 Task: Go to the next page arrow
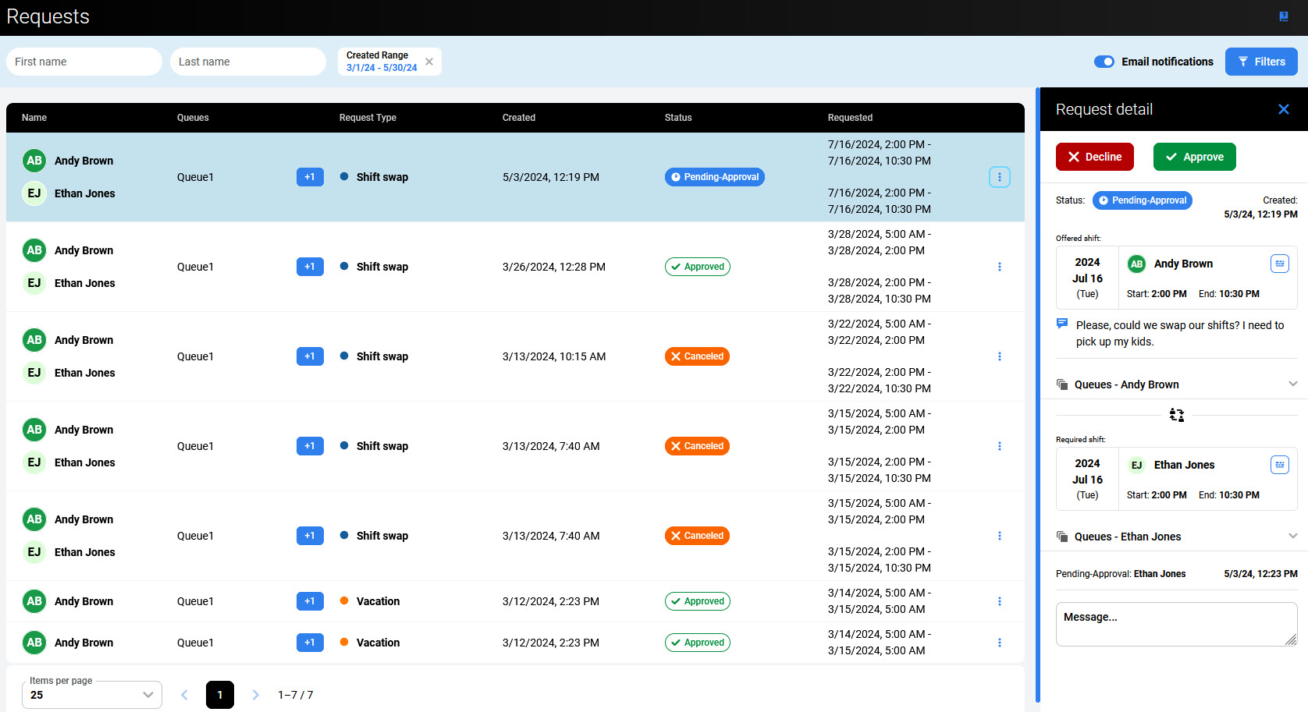pos(255,695)
